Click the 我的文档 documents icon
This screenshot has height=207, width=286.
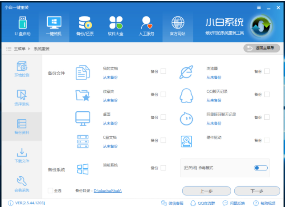[82, 73]
